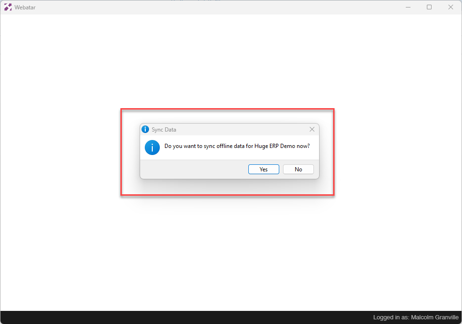Decline sync with the No button
462x324 pixels.
[x=298, y=169]
